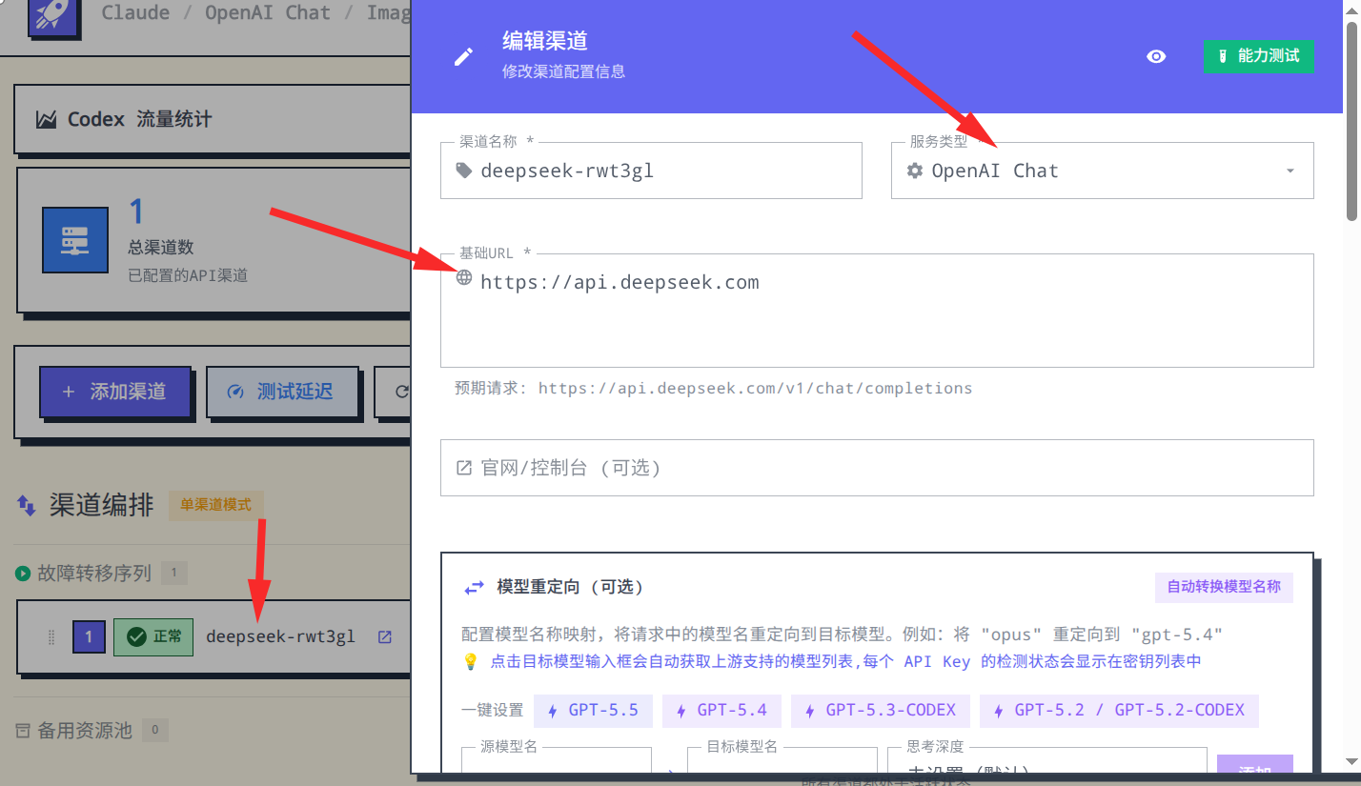
Task: Run the 能力测试 button
Action: 1259,56
